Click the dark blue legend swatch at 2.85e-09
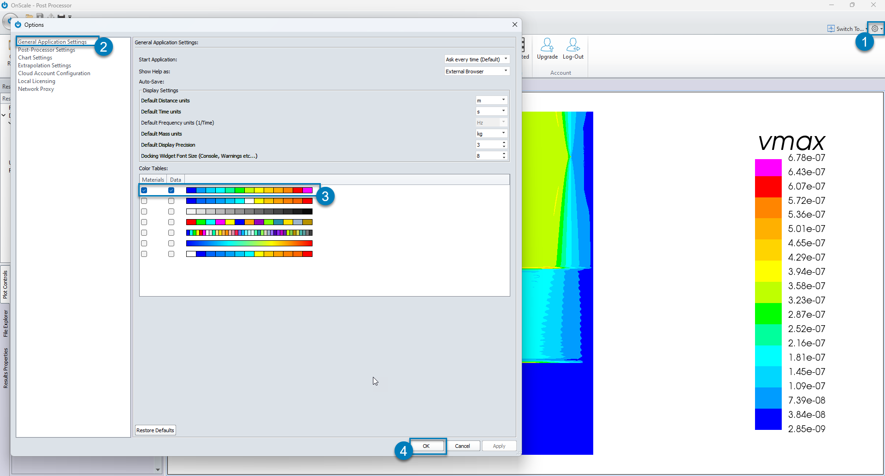885x476 pixels. tap(768, 419)
